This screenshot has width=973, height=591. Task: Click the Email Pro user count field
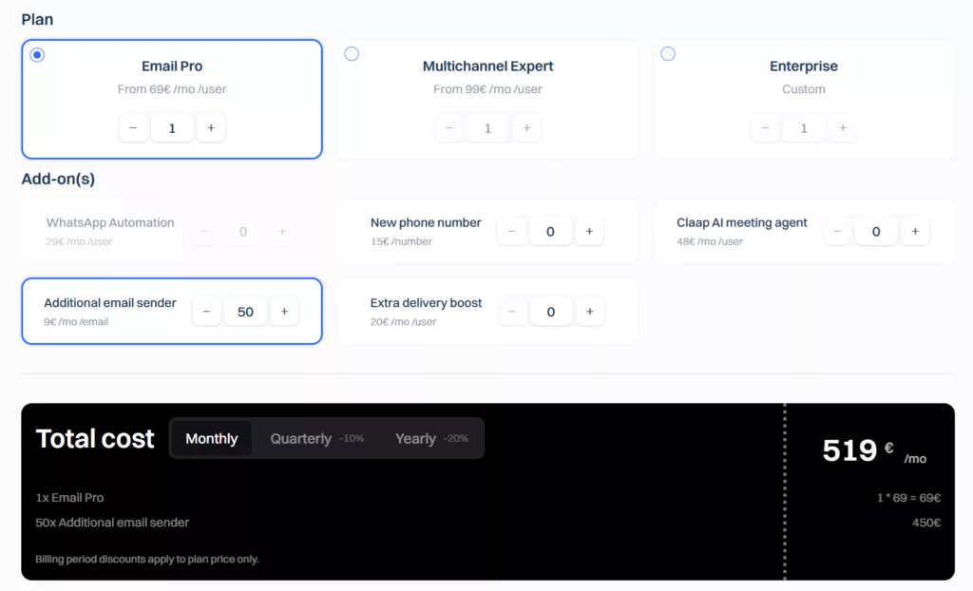pos(172,128)
